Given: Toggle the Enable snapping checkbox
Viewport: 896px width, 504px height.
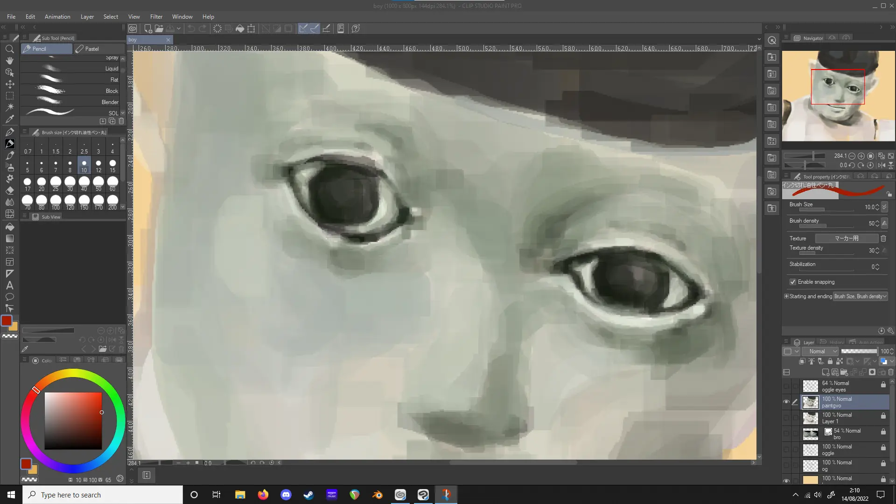Looking at the screenshot, I should pos(793,282).
